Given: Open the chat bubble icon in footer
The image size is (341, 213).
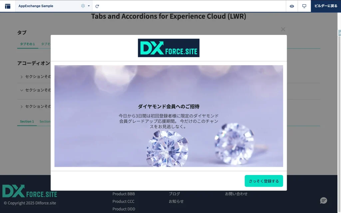Looking at the screenshot, I should pos(323,200).
